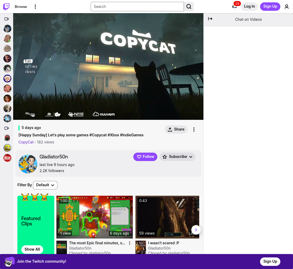Viewport: 293px width, 269px height.
Task: Click the Log In button
Action: 249,7
